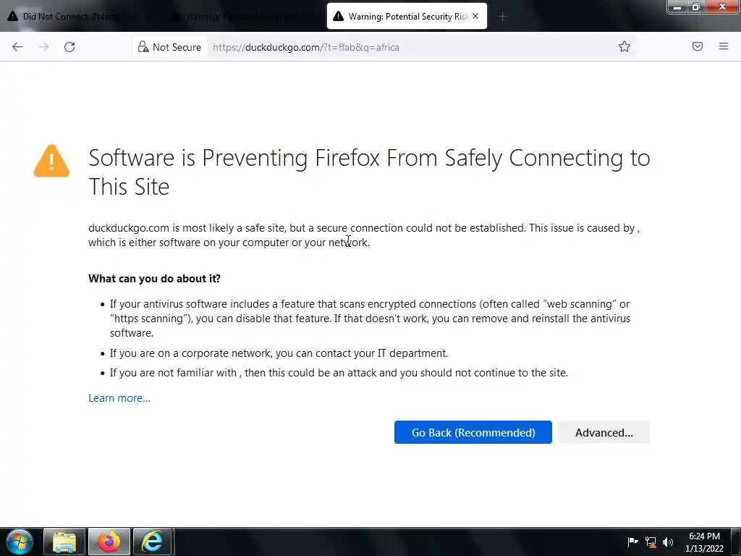Screen dimensions: 741x556
Task: Click the browser Back arrow button
Action: click(x=17, y=47)
